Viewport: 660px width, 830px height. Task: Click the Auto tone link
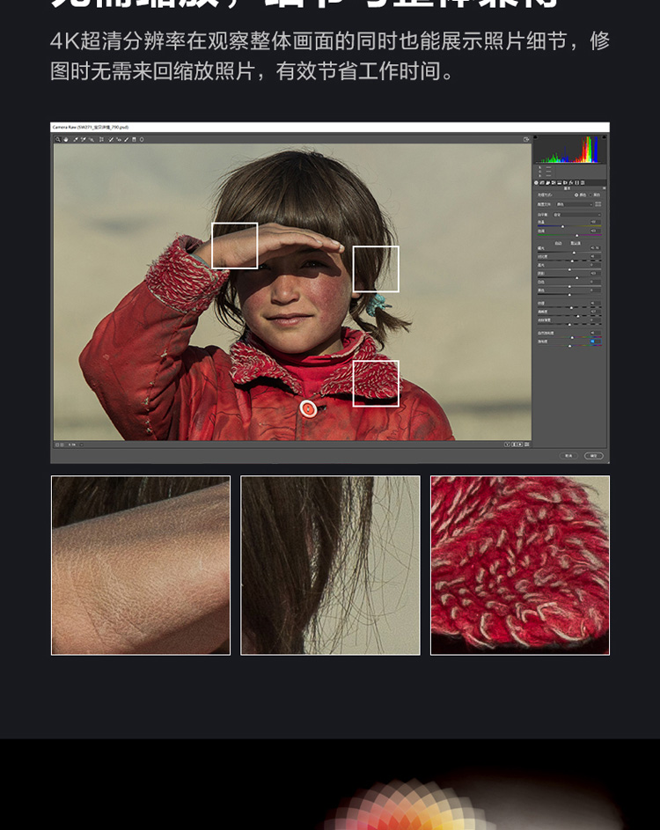point(559,243)
